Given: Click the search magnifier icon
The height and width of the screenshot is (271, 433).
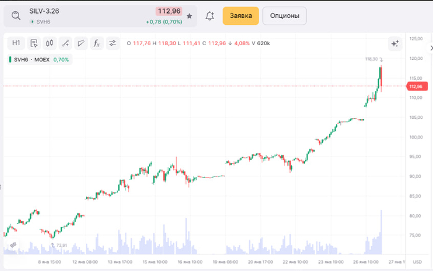Looking at the screenshot, I should [x=16, y=16].
